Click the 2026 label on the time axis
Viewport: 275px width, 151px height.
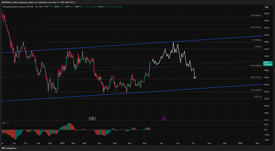(x=240, y=143)
